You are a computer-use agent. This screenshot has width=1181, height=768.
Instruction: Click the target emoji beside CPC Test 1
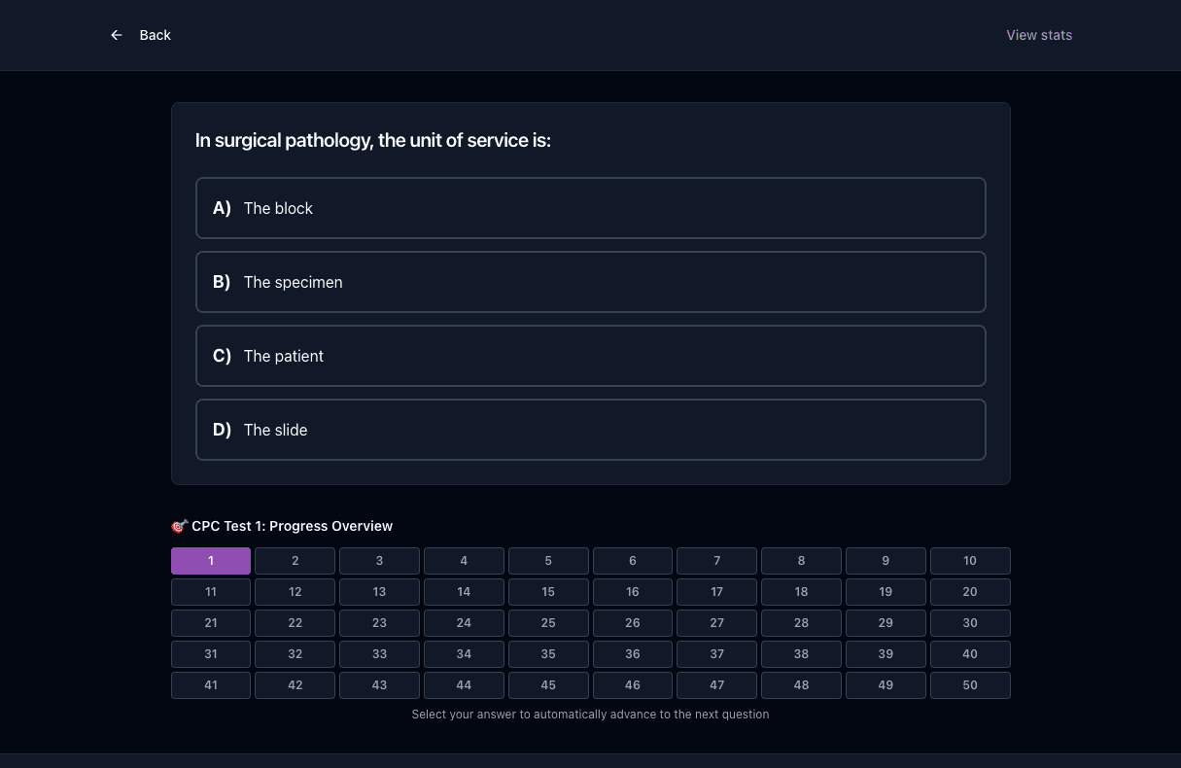pyautogui.click(x=179, y=526)
